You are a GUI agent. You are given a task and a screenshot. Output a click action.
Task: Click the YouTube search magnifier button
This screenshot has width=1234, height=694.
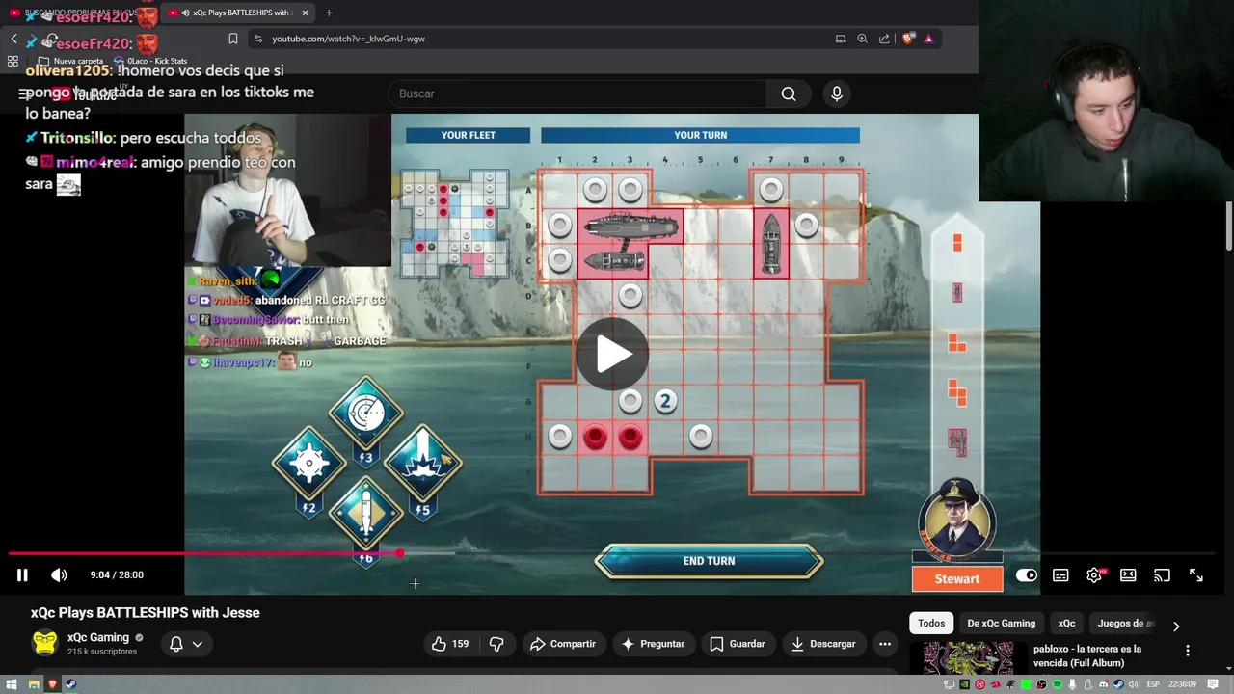789,93
